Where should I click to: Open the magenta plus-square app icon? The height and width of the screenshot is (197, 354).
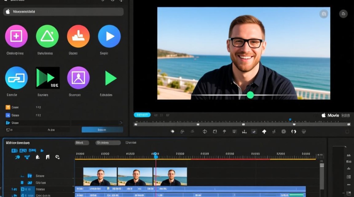16,36
